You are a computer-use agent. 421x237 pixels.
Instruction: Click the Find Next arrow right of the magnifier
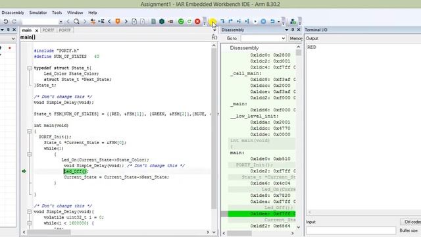pyautogui.click(x=85, y=21)
